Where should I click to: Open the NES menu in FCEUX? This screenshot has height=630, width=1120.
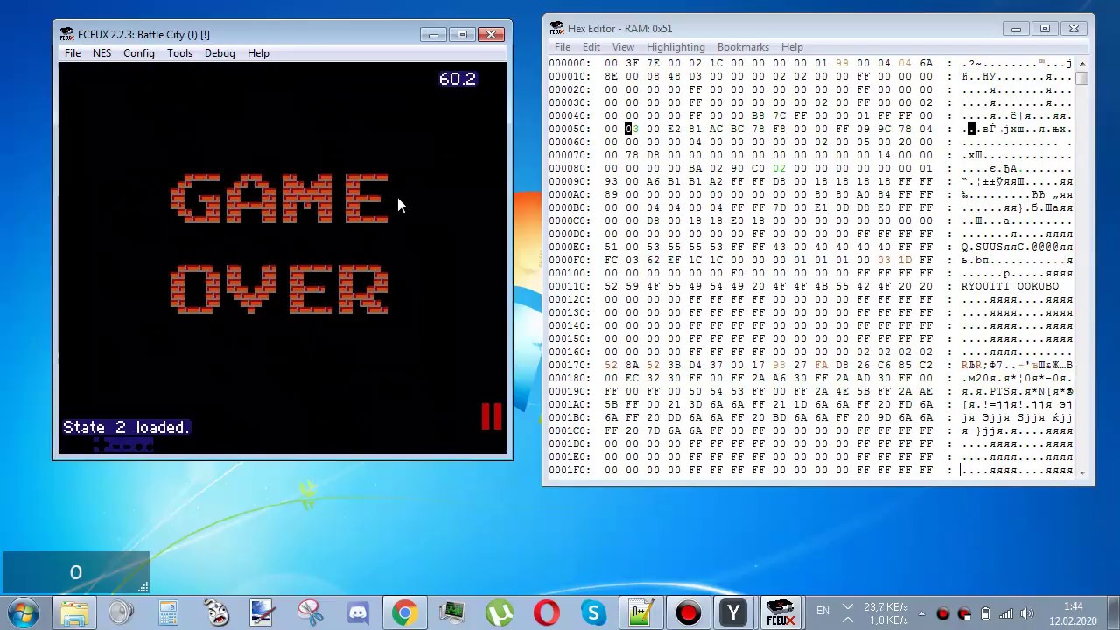[x=101, y=53]
